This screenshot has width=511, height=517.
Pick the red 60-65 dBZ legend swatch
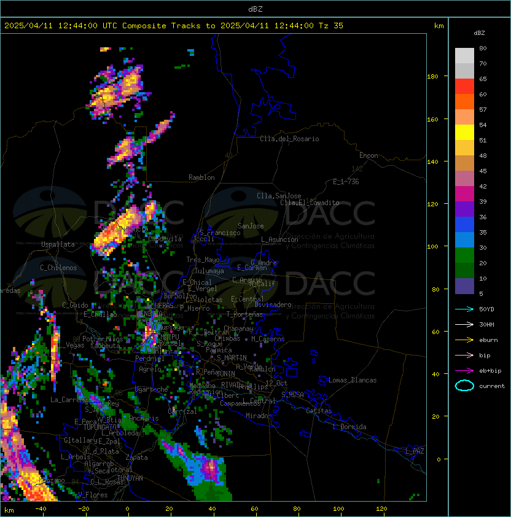pyautogui.click(x=464, y=87)
